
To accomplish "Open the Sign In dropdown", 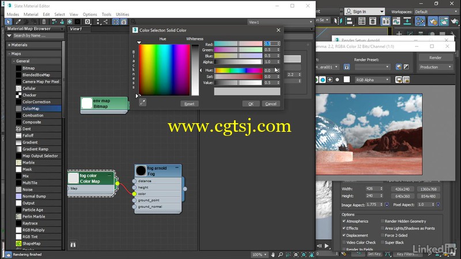I will 365,12.
